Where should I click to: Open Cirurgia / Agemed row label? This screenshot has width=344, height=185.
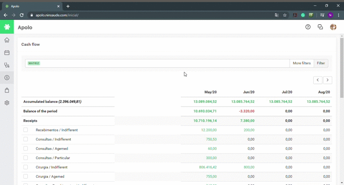coord(50,176)
